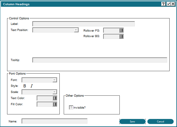Focus the Name text field
This screenshot has width=177, height=127.
click(54, 121)
